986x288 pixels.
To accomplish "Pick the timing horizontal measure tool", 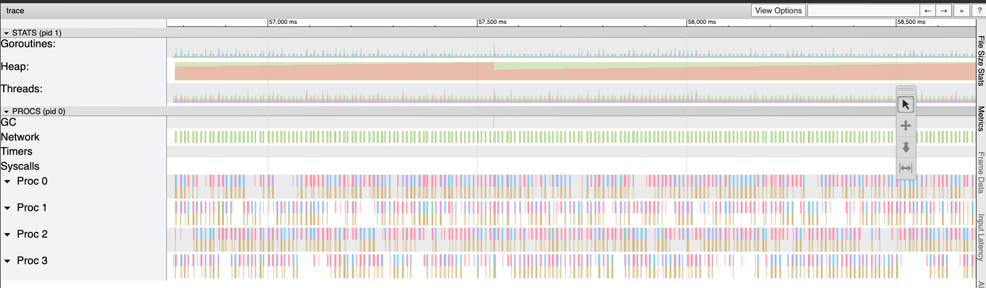I will (x=906, y=168).
